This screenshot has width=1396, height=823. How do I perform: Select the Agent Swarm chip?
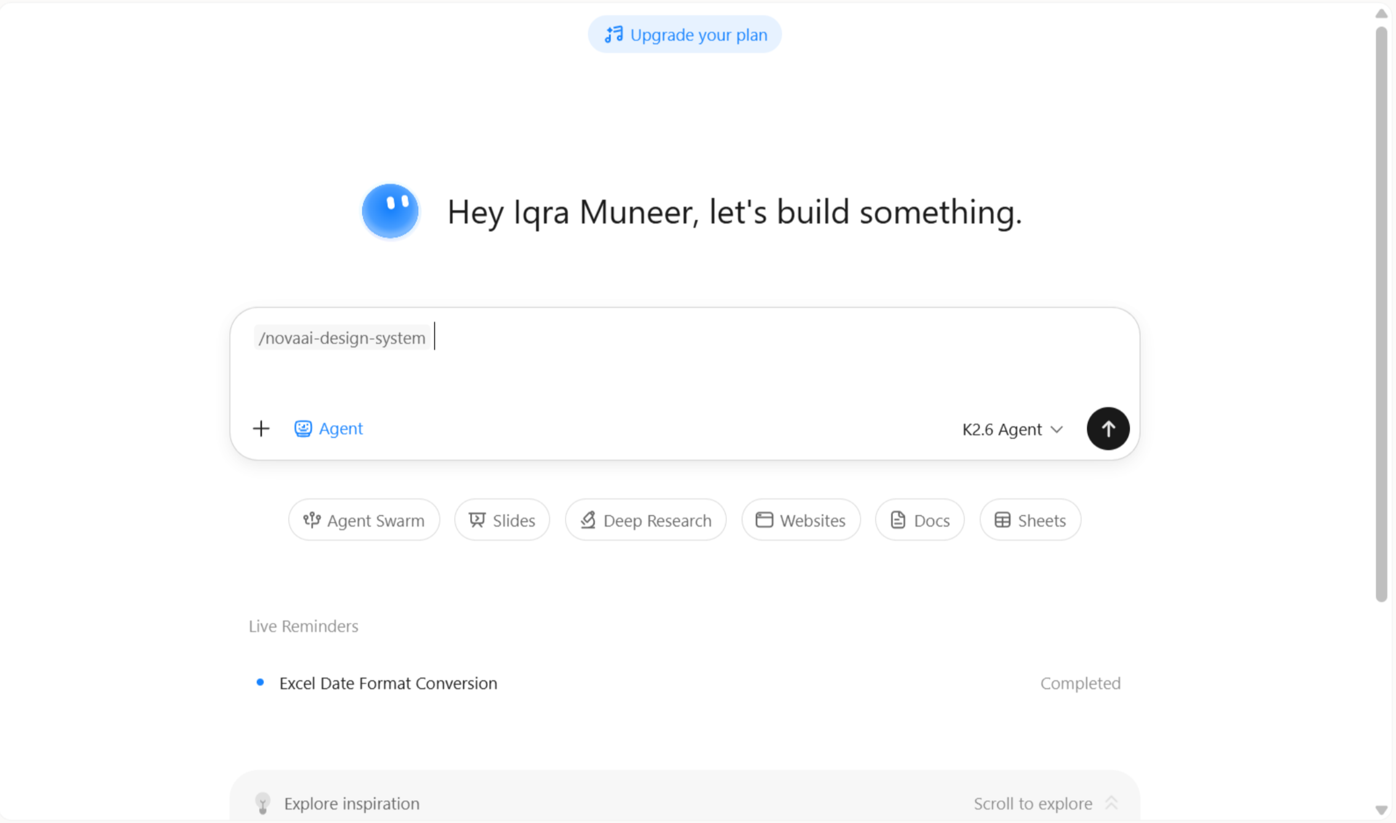tap(364, 520)
